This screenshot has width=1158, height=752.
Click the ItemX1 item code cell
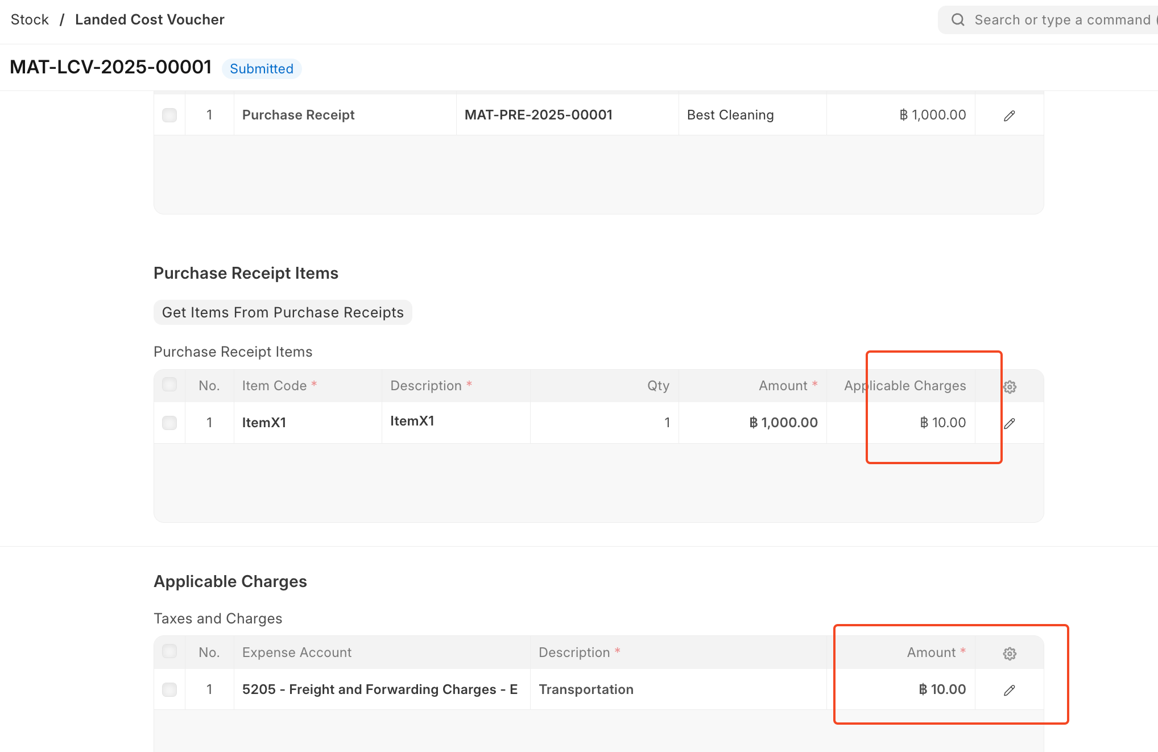pyautogui.click(x=308, y=423)
